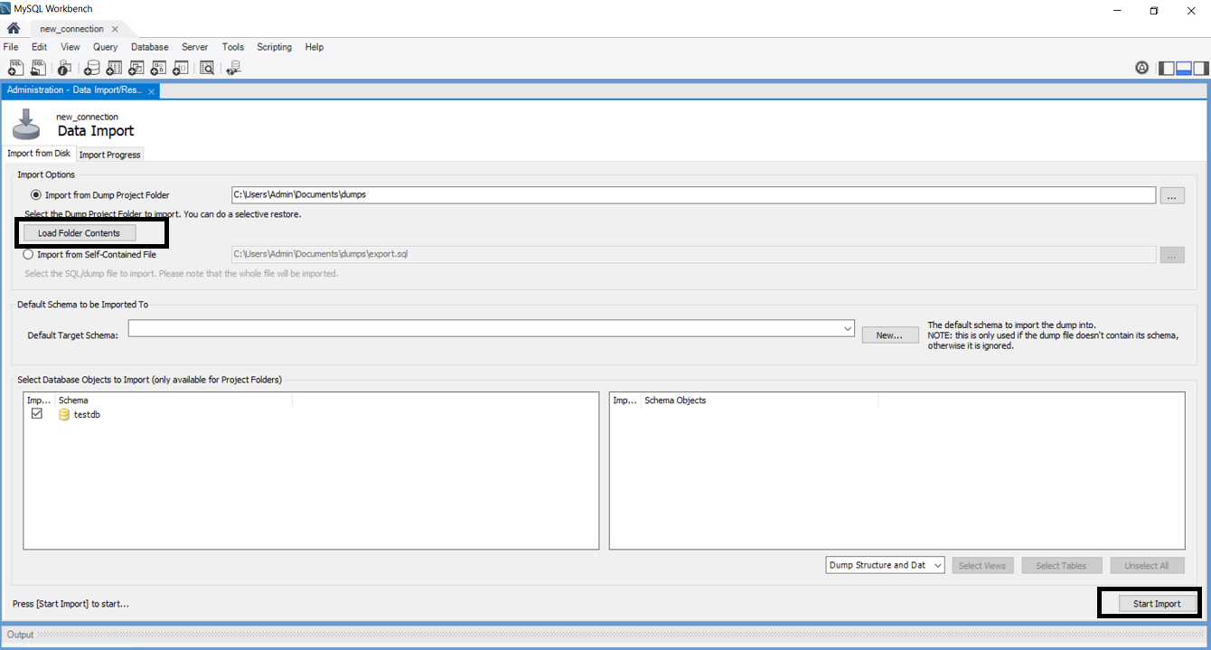This screenshot has width=1211, height=650.
Task: Open the preferences gear icon
Action: tap(1142, 68)
